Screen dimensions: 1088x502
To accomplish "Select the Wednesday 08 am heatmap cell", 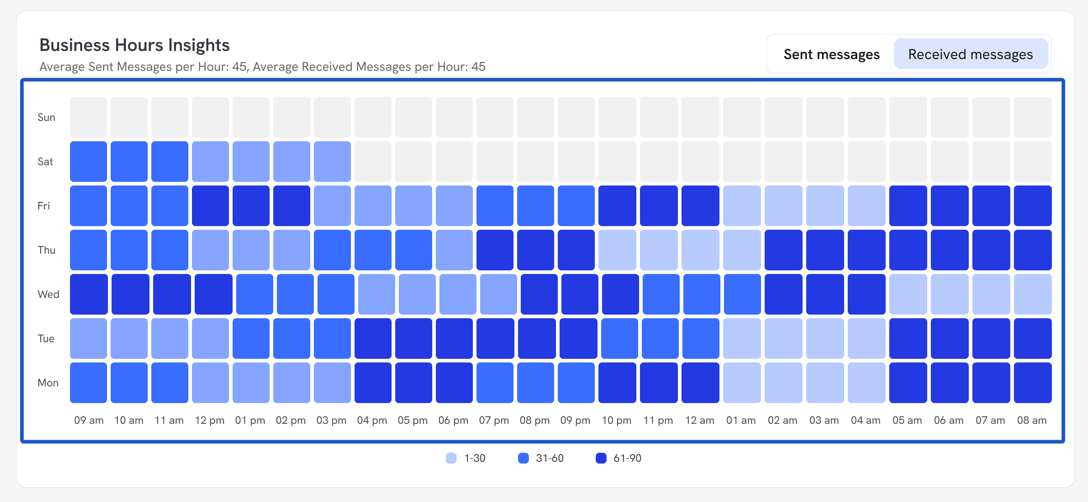I will point(1032,294).
